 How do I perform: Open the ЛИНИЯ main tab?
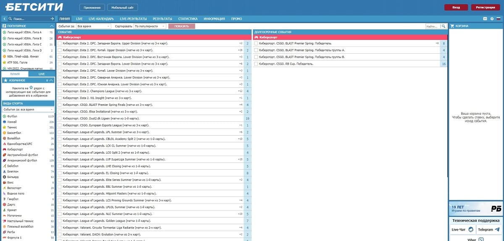65,19
